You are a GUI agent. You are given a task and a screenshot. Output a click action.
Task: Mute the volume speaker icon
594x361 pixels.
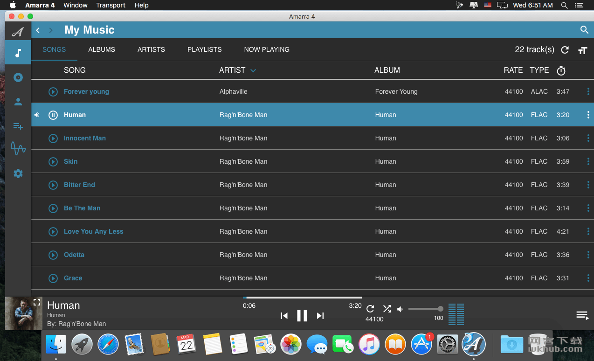tap(400, 309)
